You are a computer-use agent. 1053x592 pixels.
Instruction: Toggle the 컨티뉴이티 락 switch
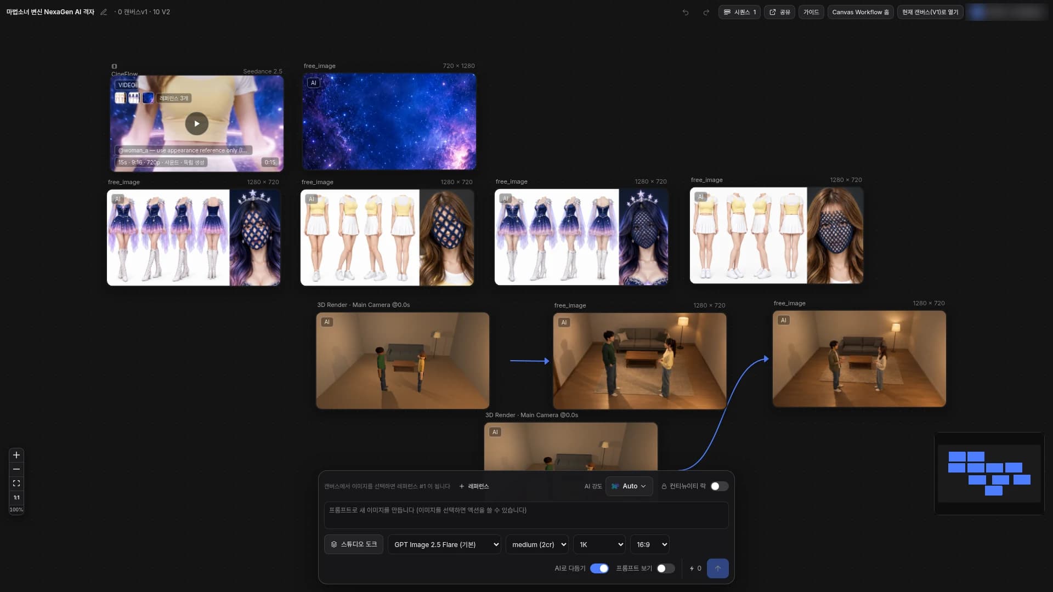coord(719,486)
